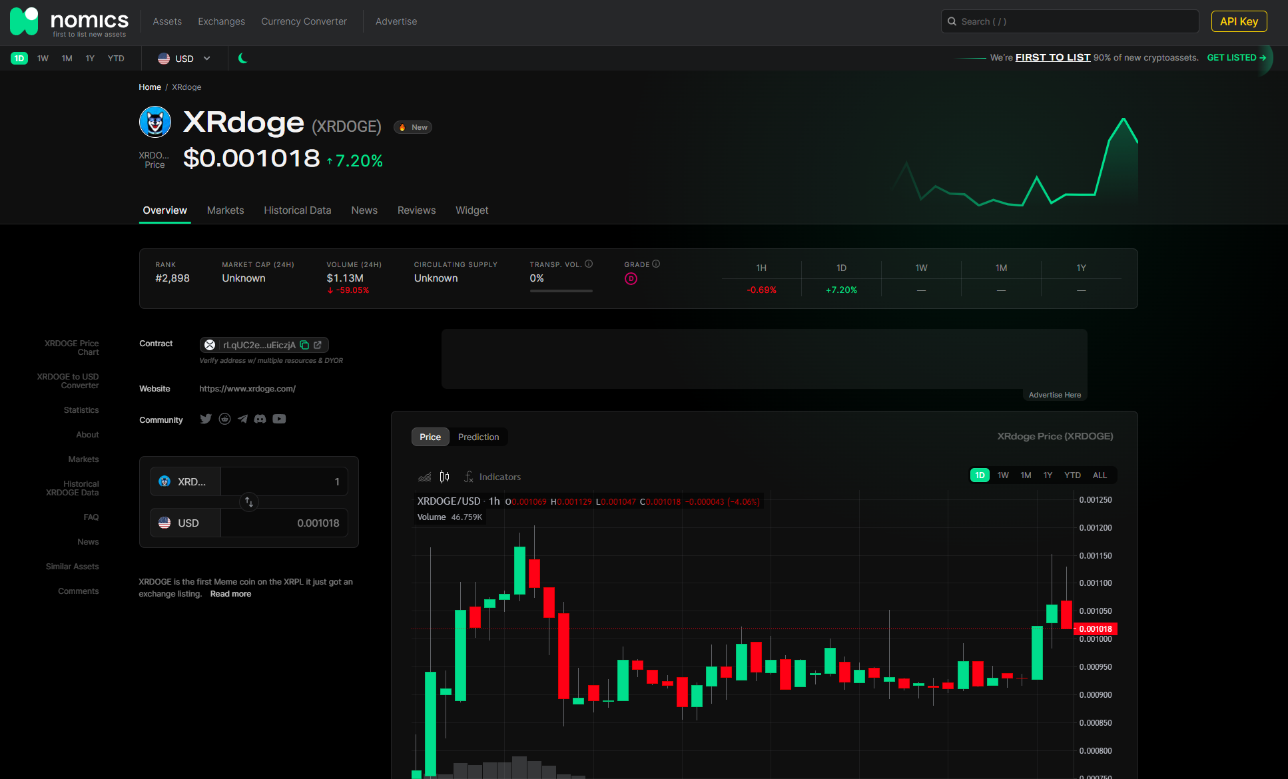Swap converter currencies with arrows icon
The image size is (1288, 779).
point(248,502)
